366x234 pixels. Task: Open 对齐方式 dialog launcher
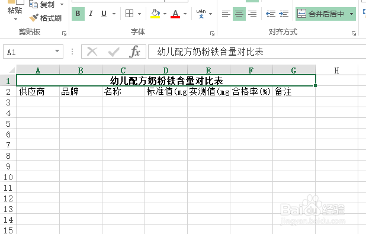[354, 34]
